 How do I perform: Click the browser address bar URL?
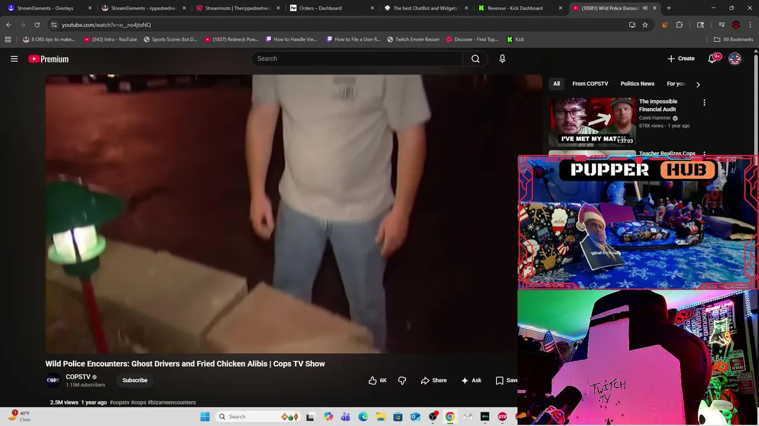coord(106,25)
